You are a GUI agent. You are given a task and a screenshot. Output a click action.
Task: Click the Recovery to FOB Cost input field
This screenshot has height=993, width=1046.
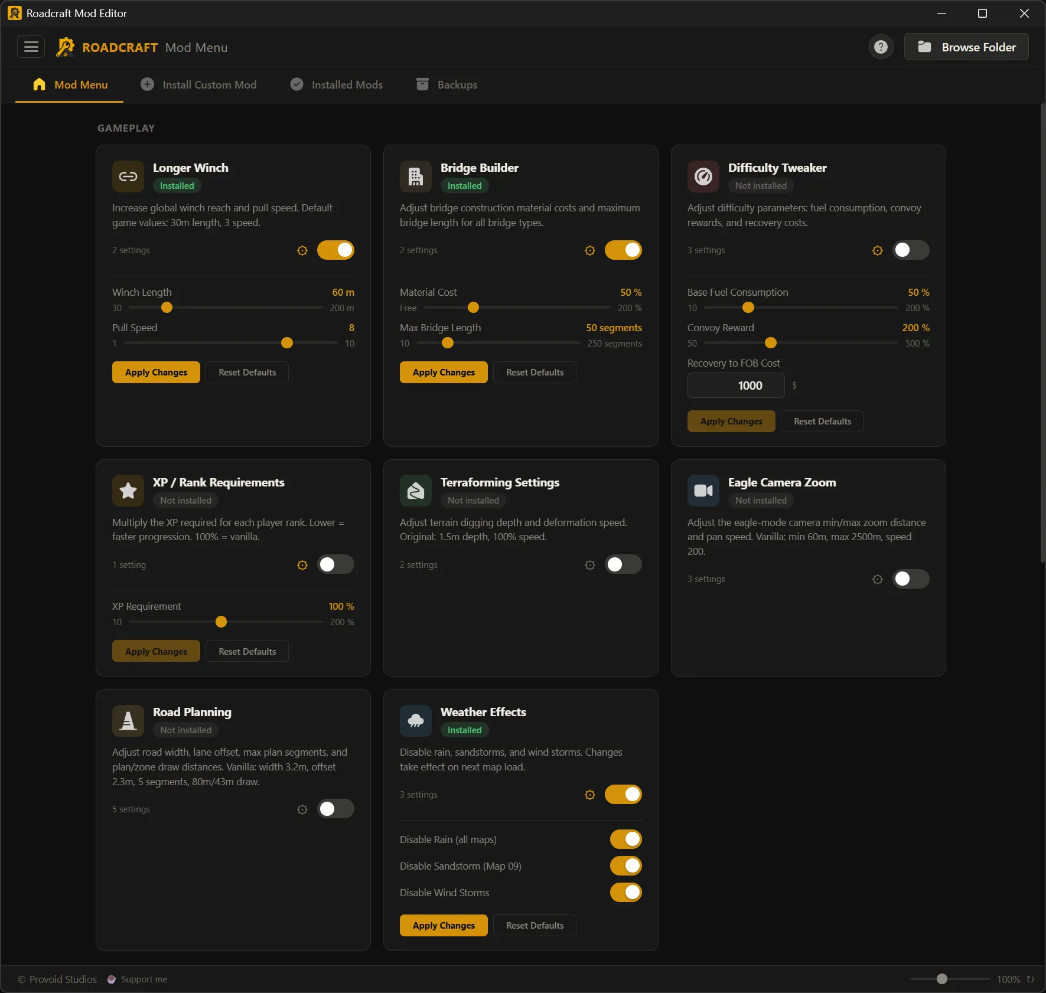coord(736,386)
